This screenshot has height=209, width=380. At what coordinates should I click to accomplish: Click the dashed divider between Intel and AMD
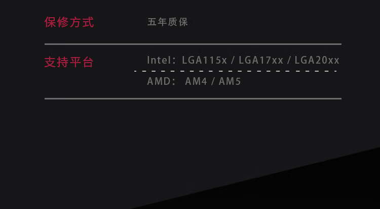[x=235, y=71]
